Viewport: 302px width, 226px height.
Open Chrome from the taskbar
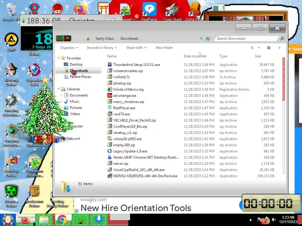(x=62, y=220)
